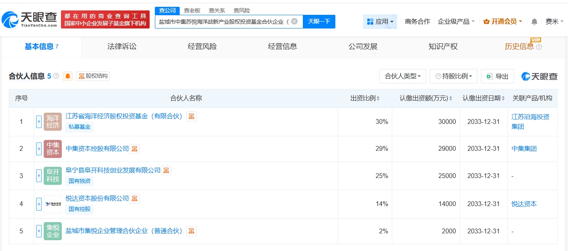
Task: Click the 中集资本 logo thumbnail
Action: pyautogui.click(x=53, y=149)
